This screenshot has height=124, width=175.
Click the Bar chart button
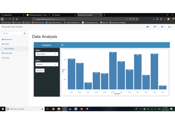coord(40,71)
